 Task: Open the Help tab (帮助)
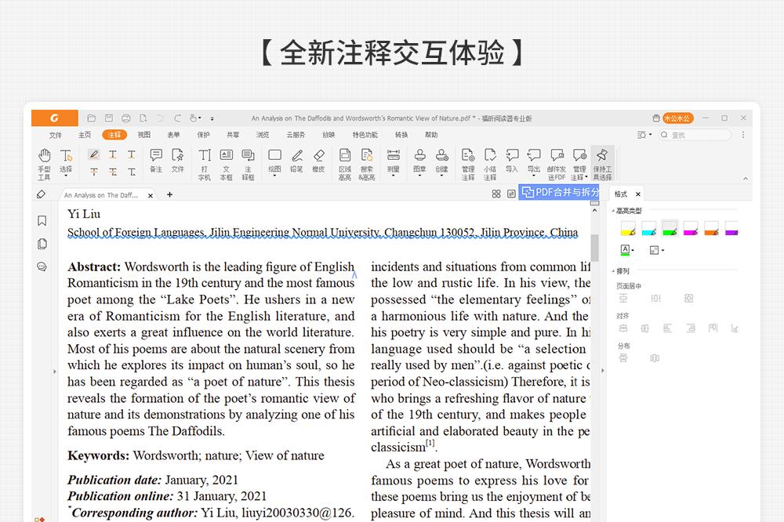[x=431, y=135]
